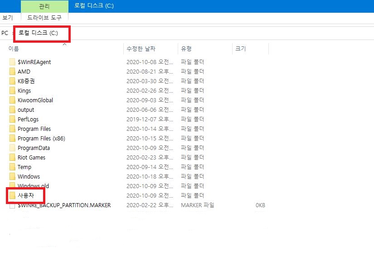Click the MARKER 파일 type cell
The image size is (374, 259).
click(198, 205)
